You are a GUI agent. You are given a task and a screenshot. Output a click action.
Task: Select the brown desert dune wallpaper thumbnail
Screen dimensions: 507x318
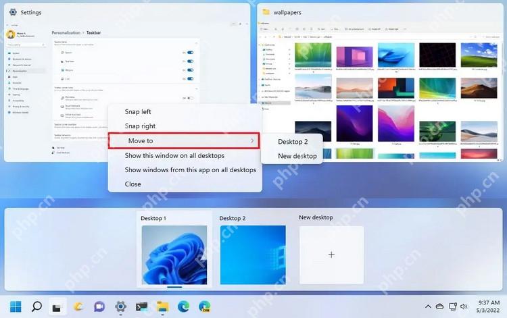[479, 88]
